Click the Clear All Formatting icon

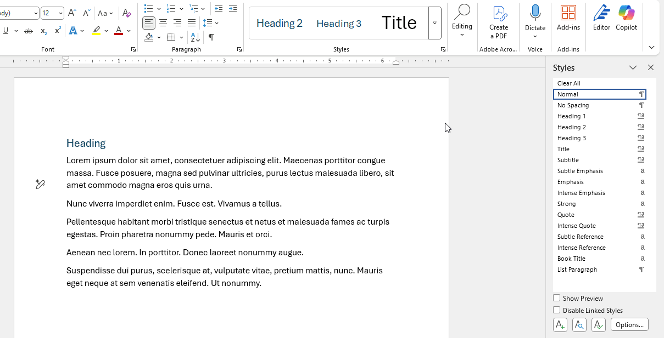tap(127, 13)
